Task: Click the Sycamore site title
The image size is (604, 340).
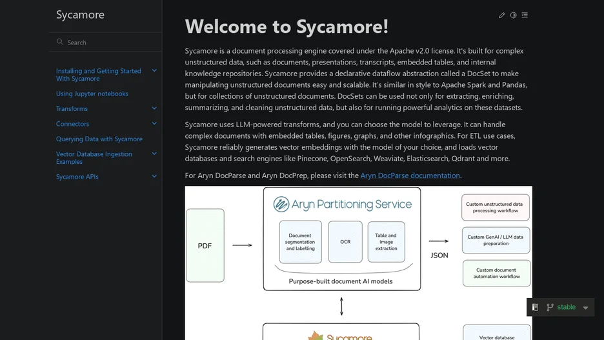Action: pyautogui.click(x=80, y=15)
